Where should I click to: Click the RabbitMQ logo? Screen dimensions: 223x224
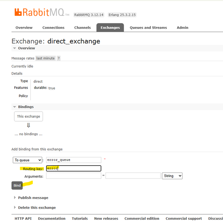42,13
